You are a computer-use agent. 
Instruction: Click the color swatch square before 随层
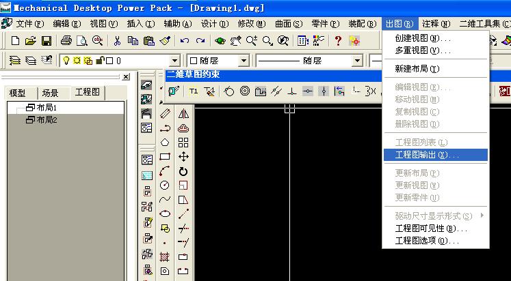click(x=194, y=61)
